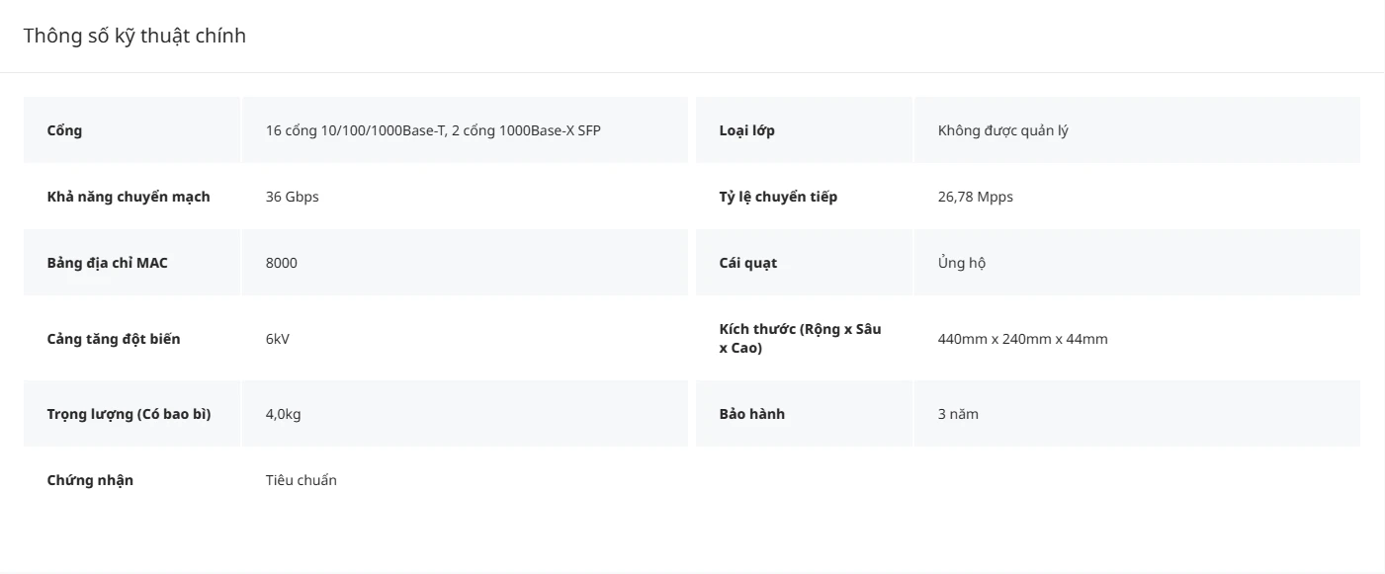Image resolution: width=1385 pixels, height=574 pixels.
Task: Select the '3 năm' warranty value
Action: [x=958, y=414]
